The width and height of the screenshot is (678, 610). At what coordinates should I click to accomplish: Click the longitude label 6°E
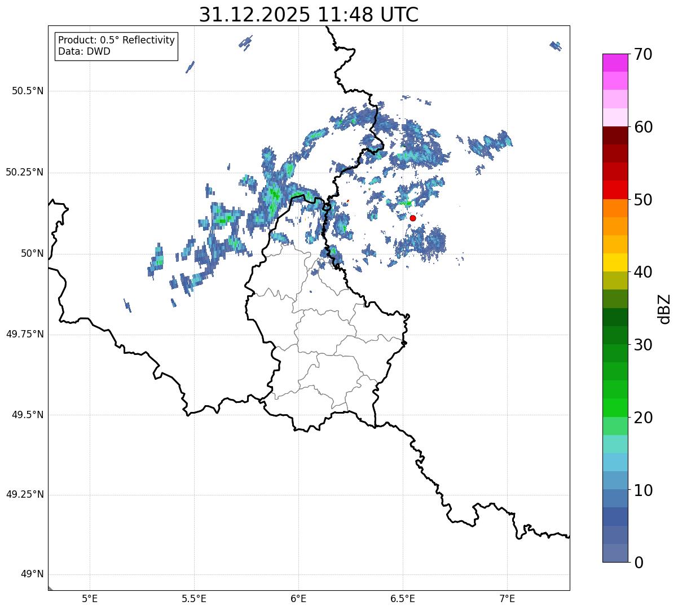coord(298,598)
